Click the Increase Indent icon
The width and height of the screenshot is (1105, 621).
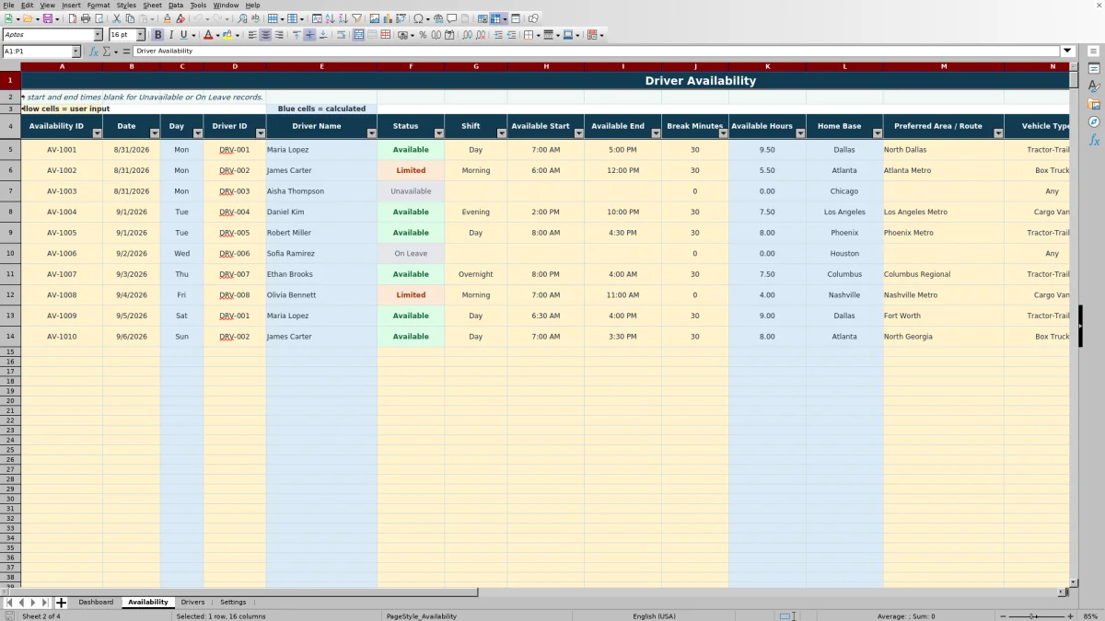(498, 35)
